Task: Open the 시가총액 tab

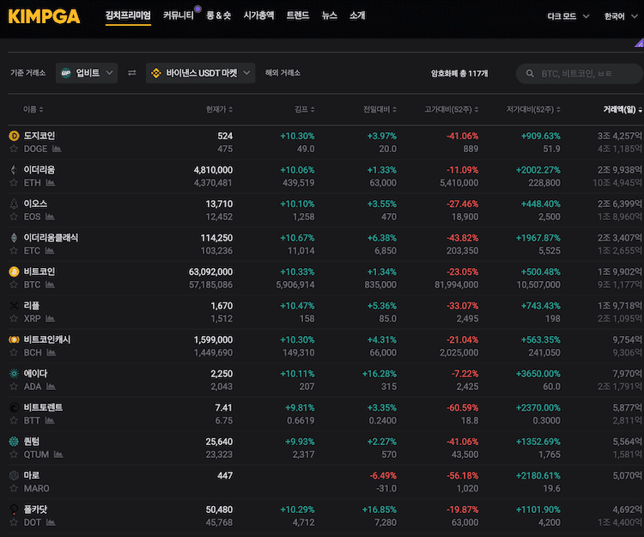Action: pyautogui.click(x=258, y=15)
